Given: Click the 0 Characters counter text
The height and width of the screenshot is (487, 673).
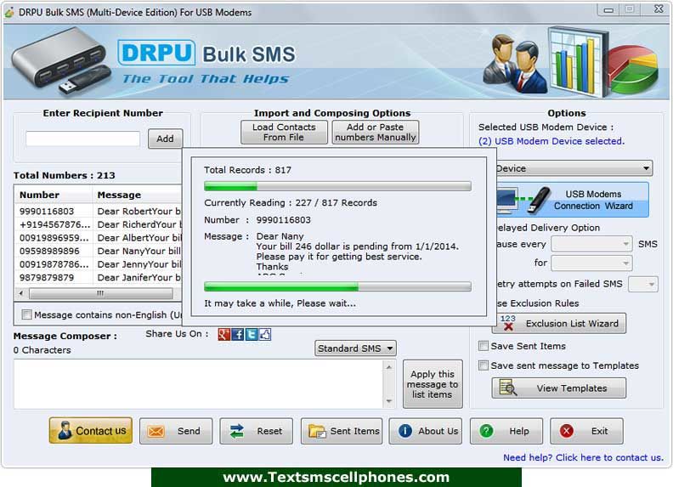Looking at the screenshot, I should click(42, 350).
